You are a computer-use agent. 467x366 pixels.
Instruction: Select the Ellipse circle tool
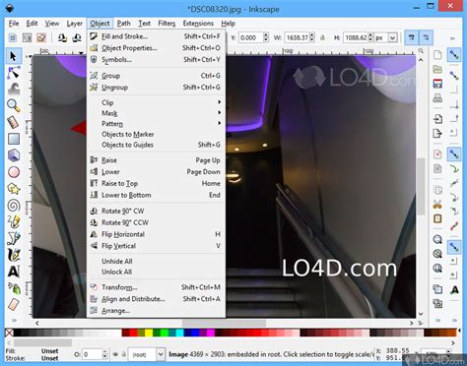click(x=14, y=172)
